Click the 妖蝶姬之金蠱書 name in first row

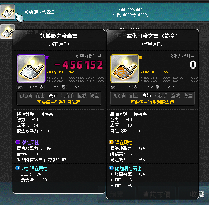click(x=40, y=12)
